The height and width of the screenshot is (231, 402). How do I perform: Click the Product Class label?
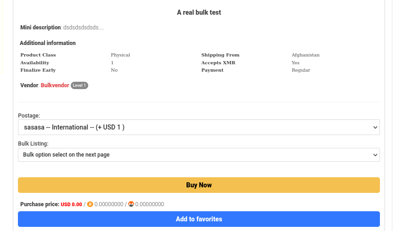(x=38, y=55)
